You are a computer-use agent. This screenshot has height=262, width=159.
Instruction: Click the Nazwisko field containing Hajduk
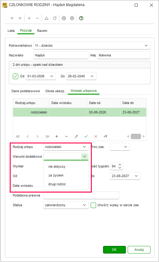click(61, 55)
